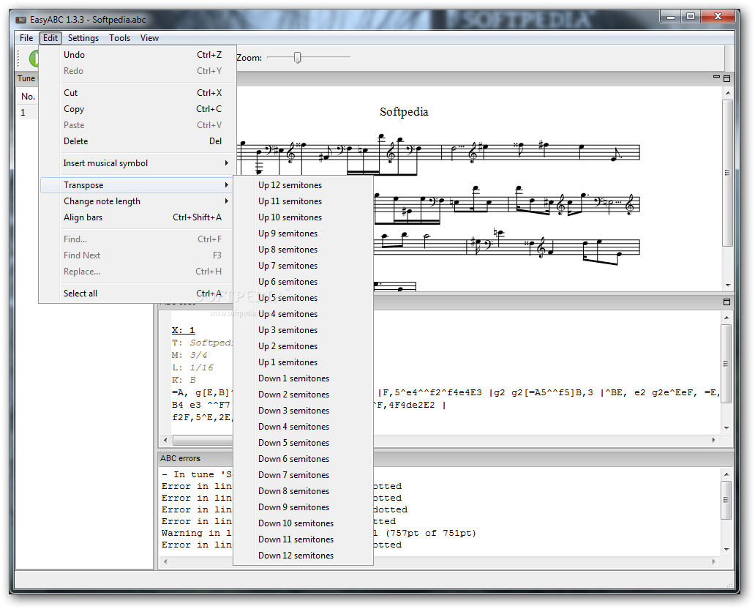Transpose Down 5 semitones

(304, 443)
